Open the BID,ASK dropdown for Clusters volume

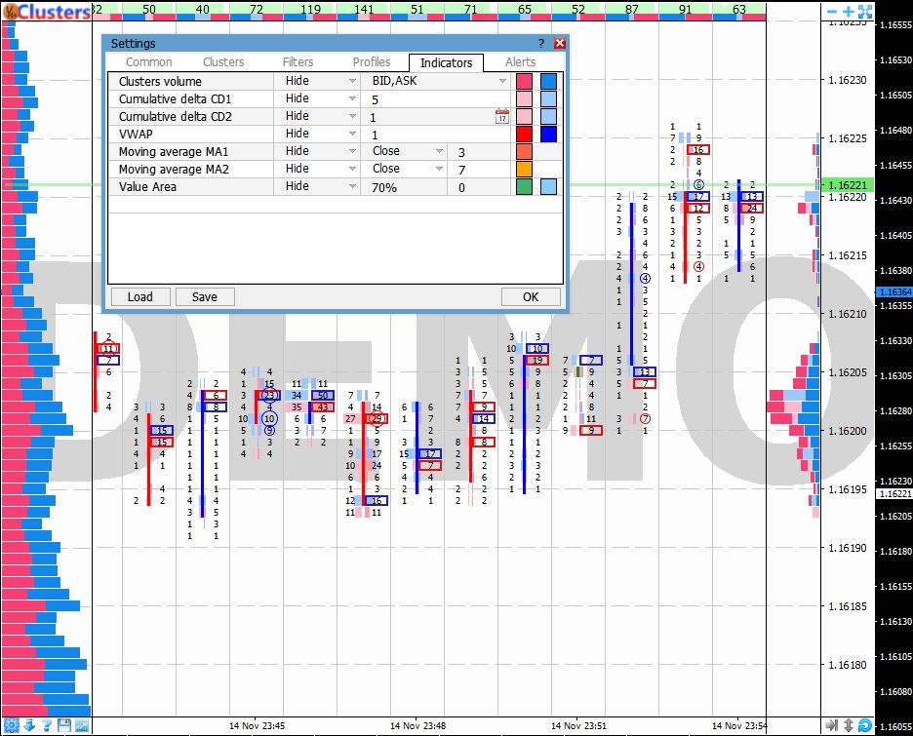click(x=437, y=81)
